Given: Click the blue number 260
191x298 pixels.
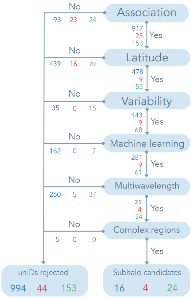Looking at the screenshot, I should [x=55, y=194].
